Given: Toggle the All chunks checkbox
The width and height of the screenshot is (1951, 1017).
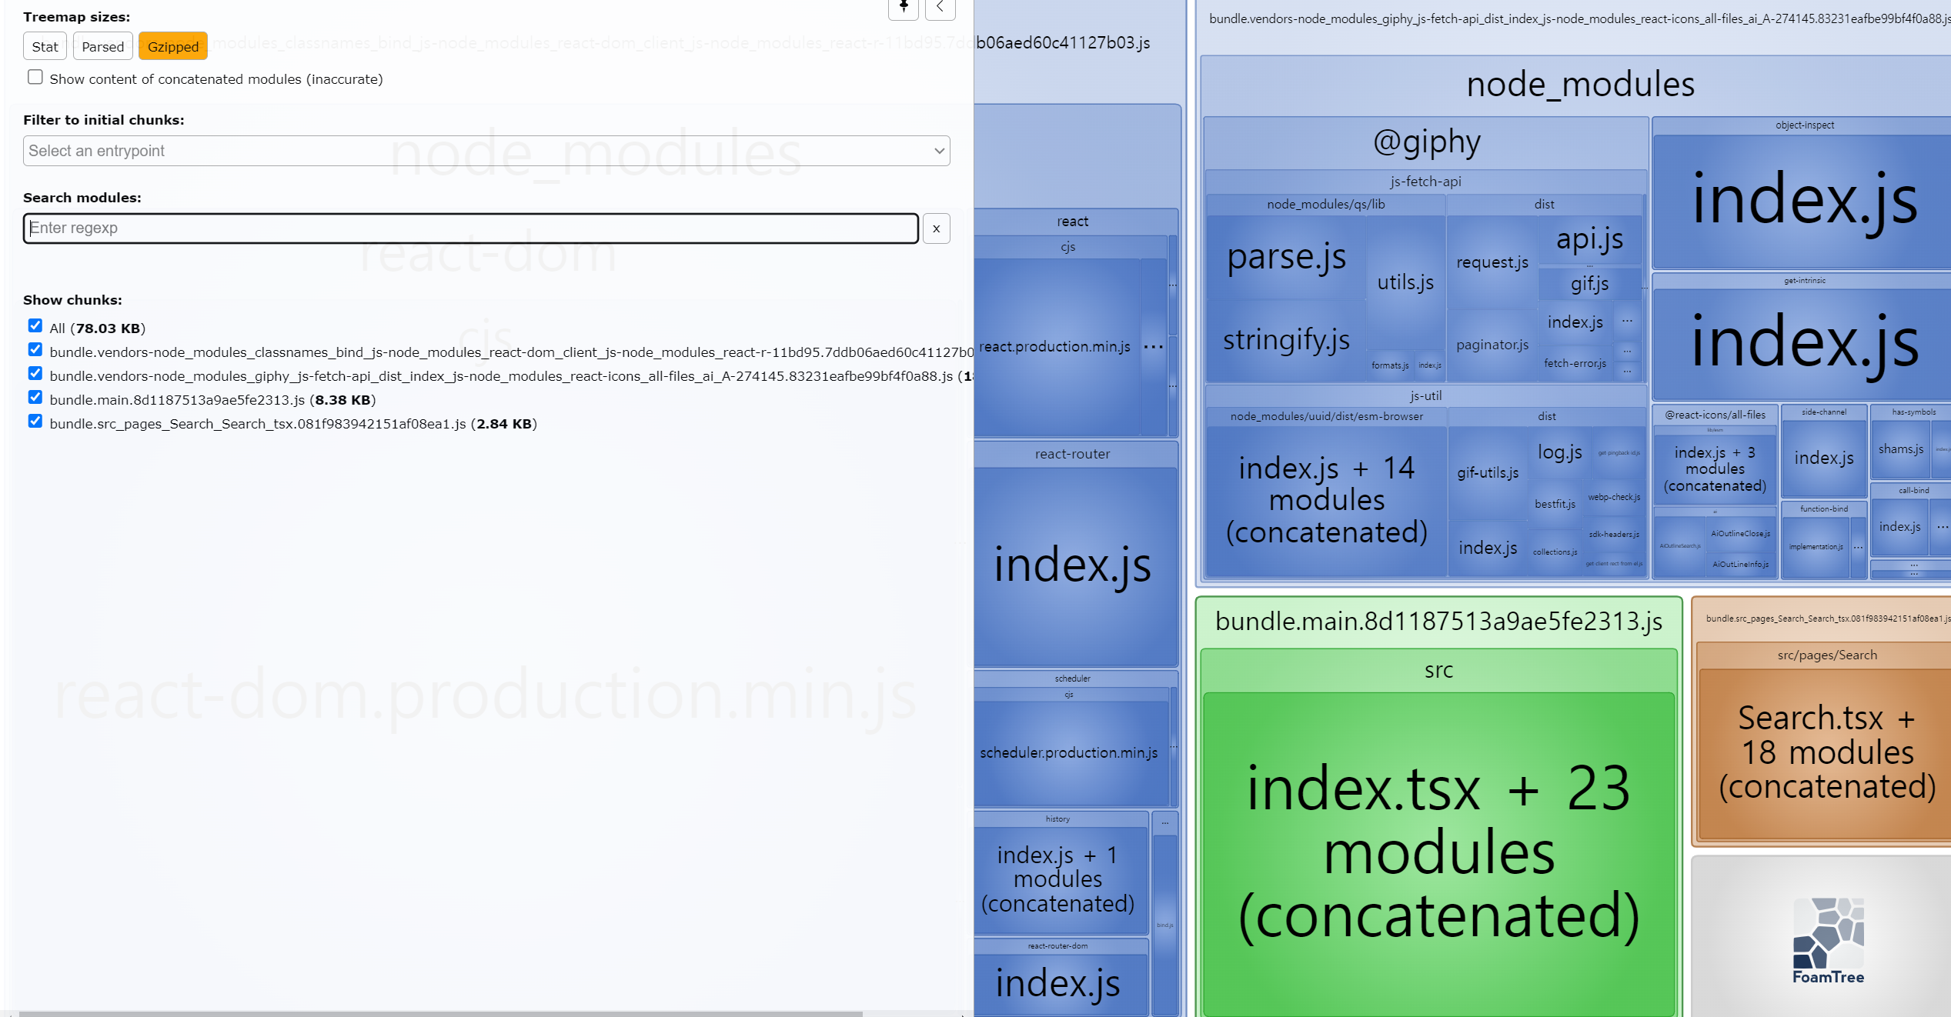Looking at the screenshot, I should coord(35,325).
